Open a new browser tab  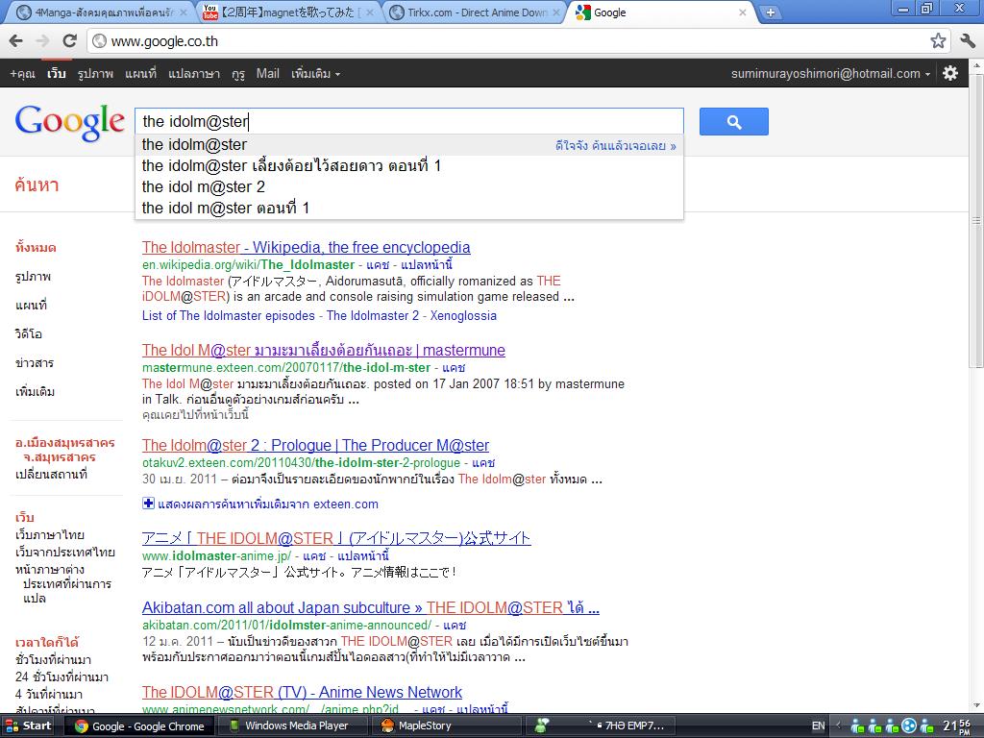pos(770,12)
